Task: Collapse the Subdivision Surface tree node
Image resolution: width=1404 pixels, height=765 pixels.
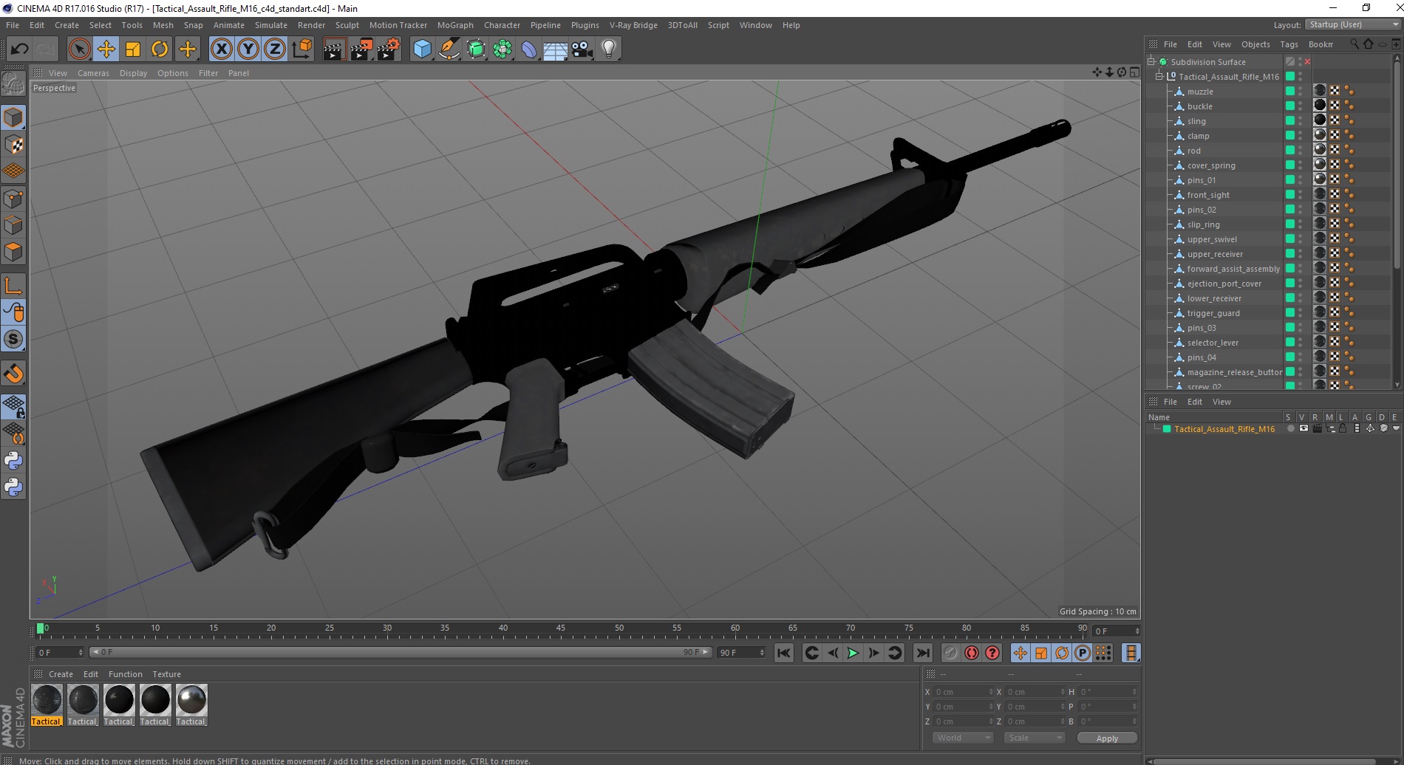Action: point(1151,62)
